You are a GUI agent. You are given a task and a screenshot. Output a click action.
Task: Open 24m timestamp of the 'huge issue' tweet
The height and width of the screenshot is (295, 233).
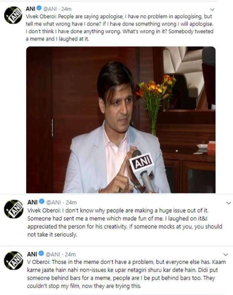[x=71, y=202]
